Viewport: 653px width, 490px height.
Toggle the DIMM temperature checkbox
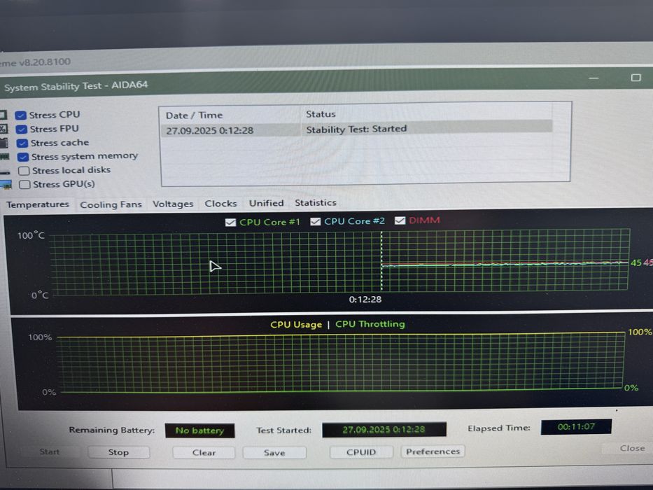[x=400, y=220]
